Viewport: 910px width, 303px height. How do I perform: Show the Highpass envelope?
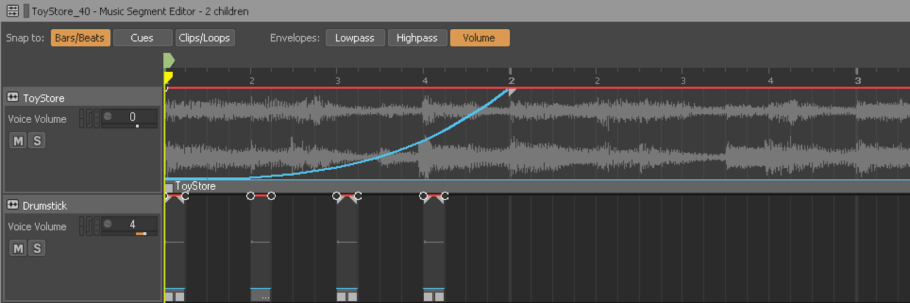[x=417, y=38]
